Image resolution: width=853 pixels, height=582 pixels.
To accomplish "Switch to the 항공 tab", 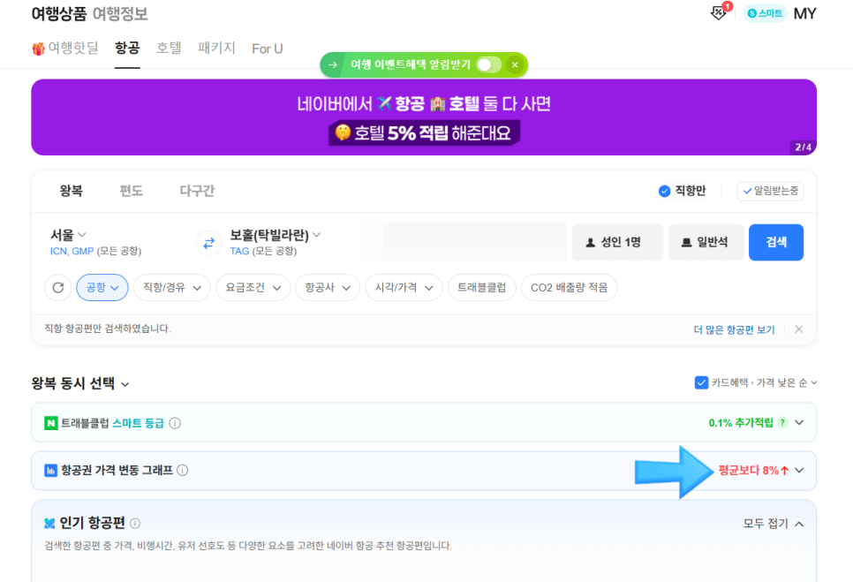I will pyautogui.click(x=127, y=48).
